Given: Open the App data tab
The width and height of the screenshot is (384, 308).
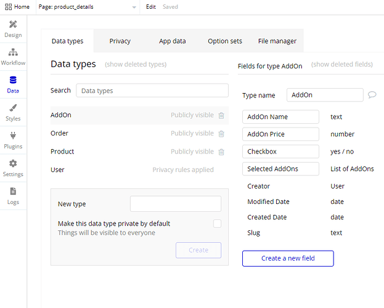Looking at the screenshot, I should click(172, 41).
